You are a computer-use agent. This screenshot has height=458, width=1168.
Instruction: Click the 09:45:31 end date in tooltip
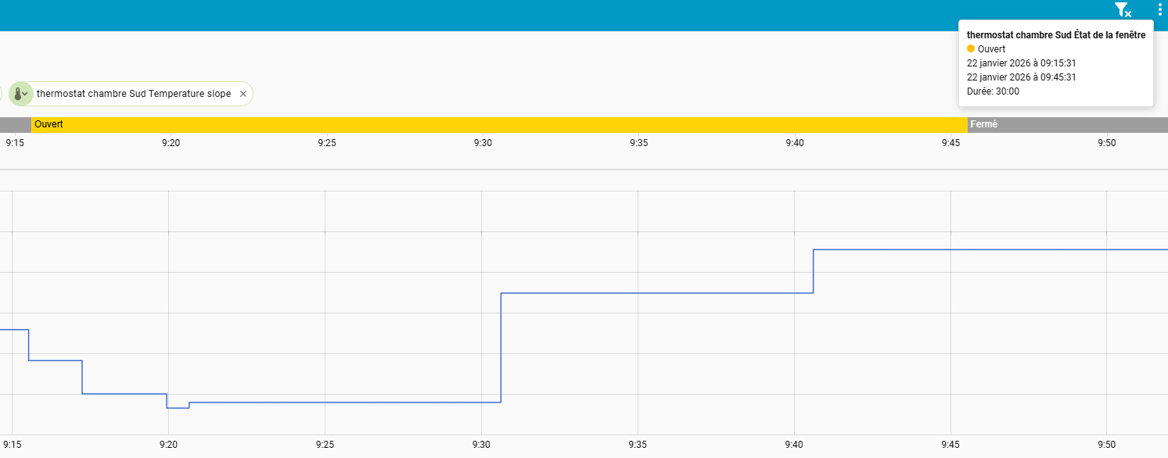1022,77
